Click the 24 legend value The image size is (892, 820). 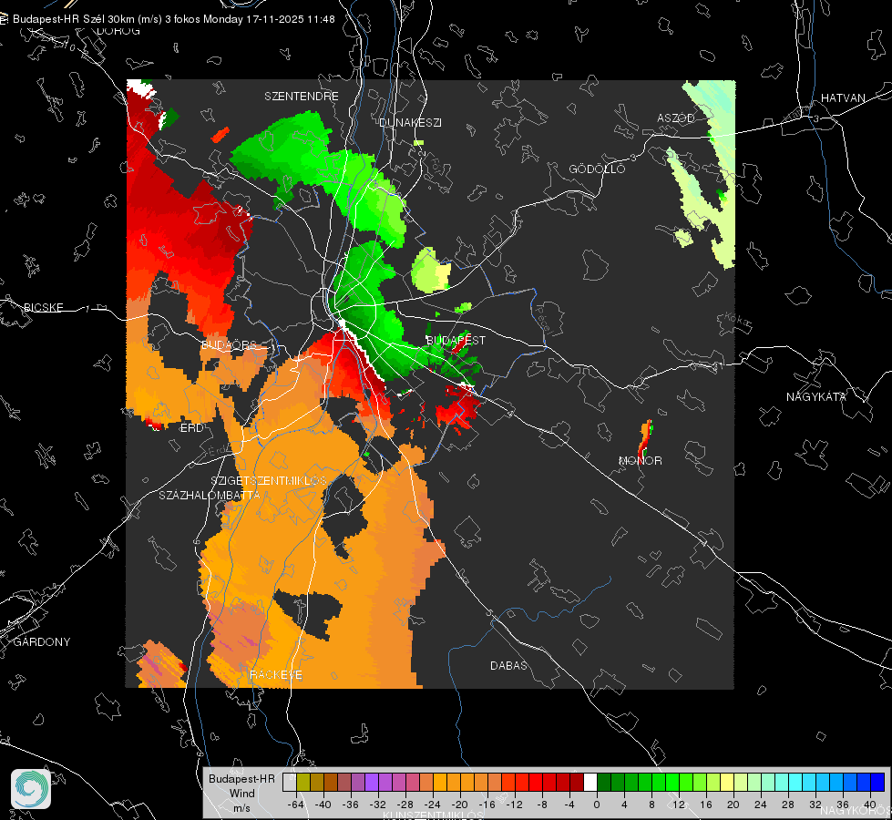point(761,805)
